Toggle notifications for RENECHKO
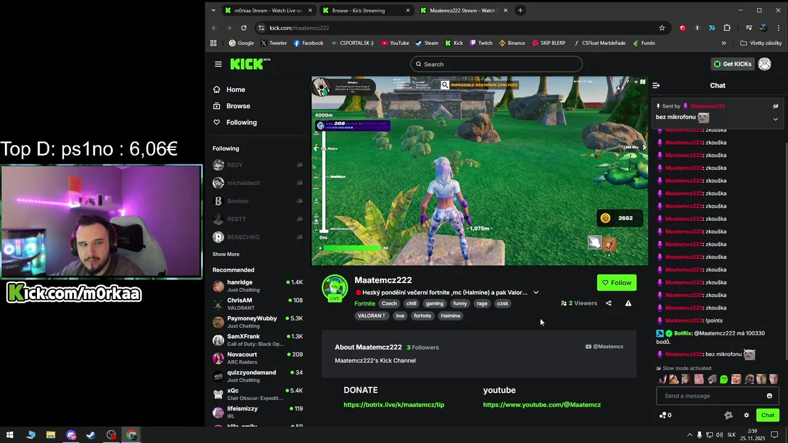 point(300,237)
